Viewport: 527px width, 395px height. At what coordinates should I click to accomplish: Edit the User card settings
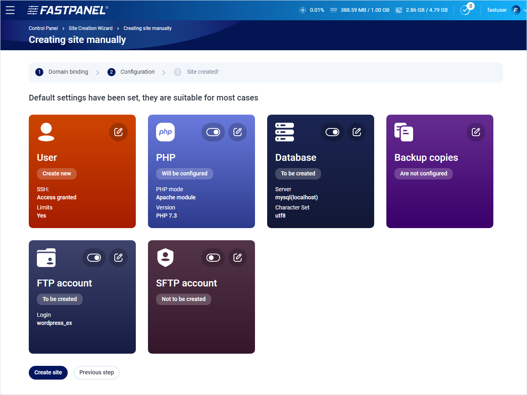pyautogui.click(x=118, y=132)
